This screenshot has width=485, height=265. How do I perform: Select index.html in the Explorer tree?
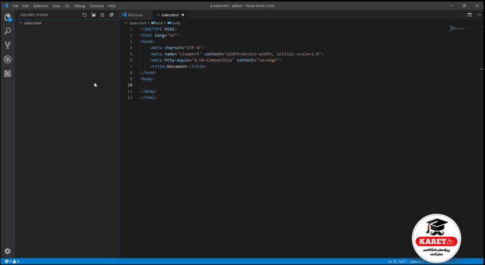click(x=67, y=23)
